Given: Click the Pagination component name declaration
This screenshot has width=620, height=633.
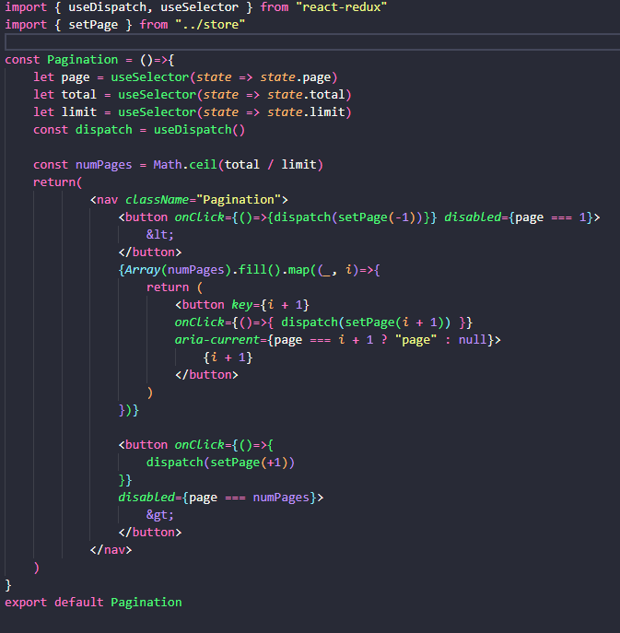Looking at the screenshot, I should (x=82, y=60).
